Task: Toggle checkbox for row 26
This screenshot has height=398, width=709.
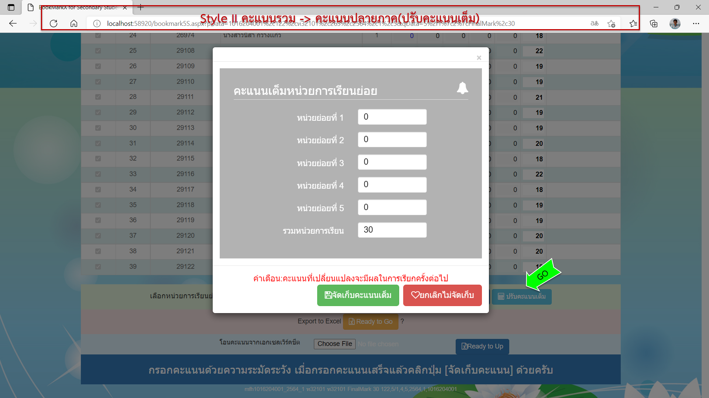Action: pos(98,66)
